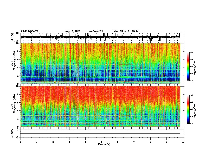The height and width of the screenshot is (159, 206).
Task: Click the "-5" tick label of ch.3 axis
Action: click(x=17, y=137)
